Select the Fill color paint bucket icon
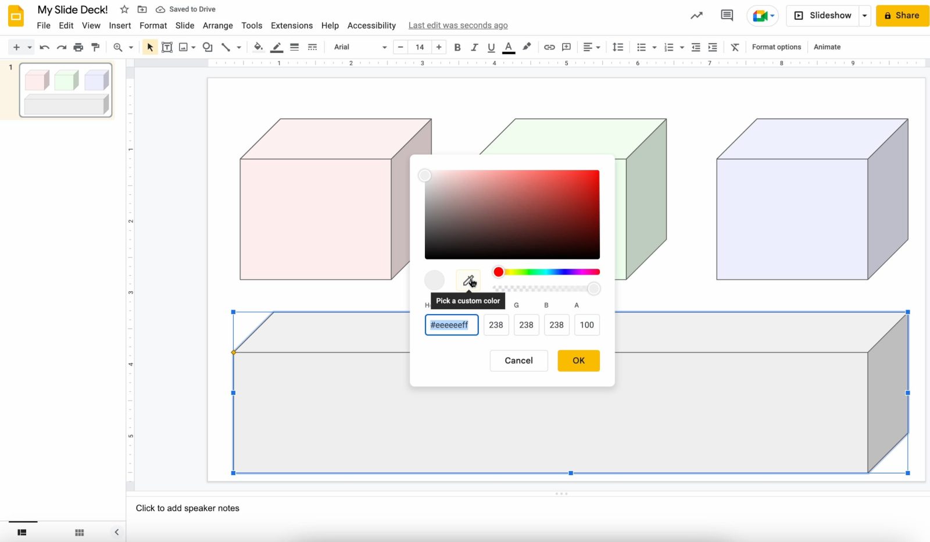 (258, 47)
